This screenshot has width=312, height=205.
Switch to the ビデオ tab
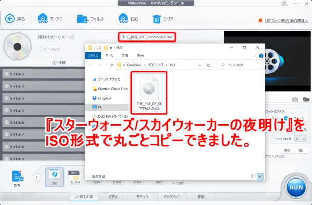coord(113,197)
